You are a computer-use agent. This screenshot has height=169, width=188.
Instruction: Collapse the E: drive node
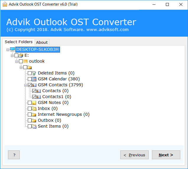(x=12, y=56)
